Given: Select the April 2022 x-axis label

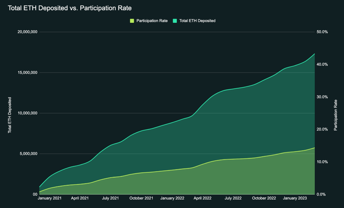Looking at the screenshot, I should 202,199.
